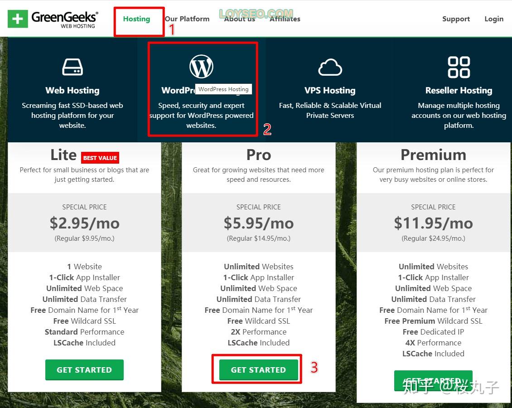Click the Pro plan title
Viewport: 512px width, 408px height.
[259, 155]
